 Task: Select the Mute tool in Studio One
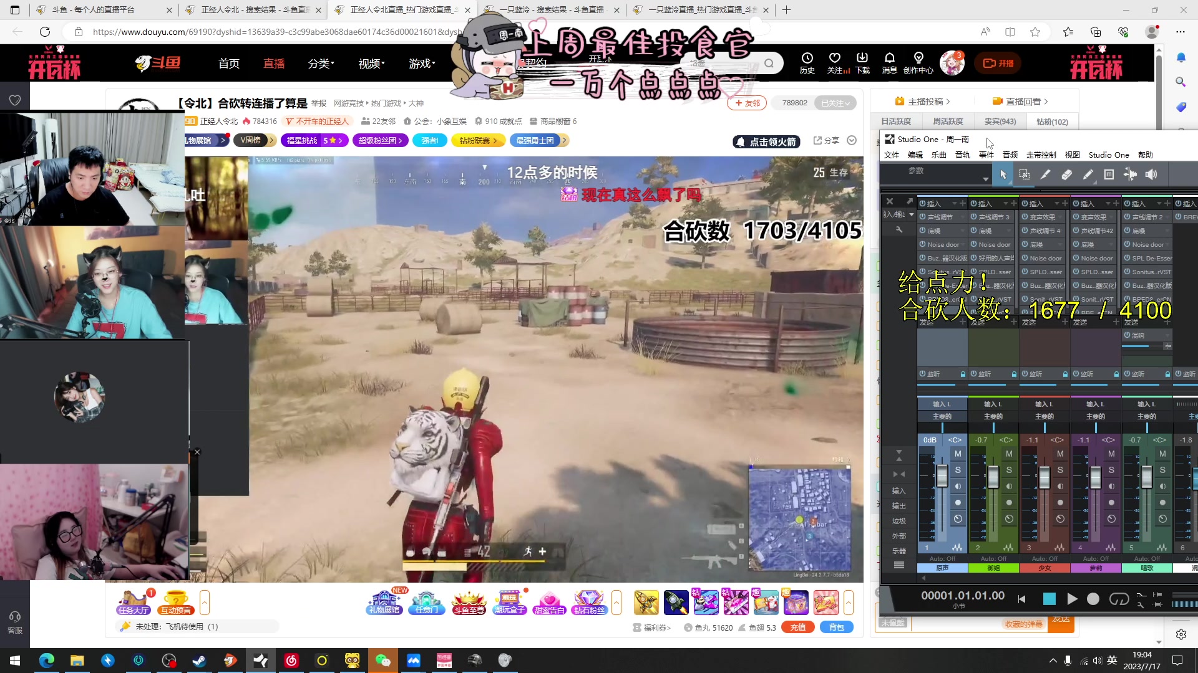tap(1109, 175)
